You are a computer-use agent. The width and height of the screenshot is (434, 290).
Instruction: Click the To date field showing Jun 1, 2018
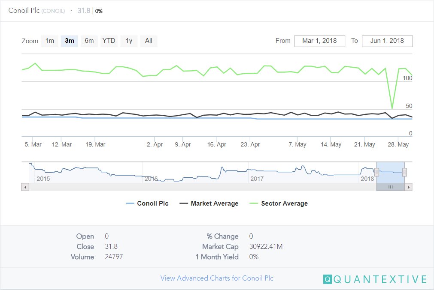pos(387,41)
